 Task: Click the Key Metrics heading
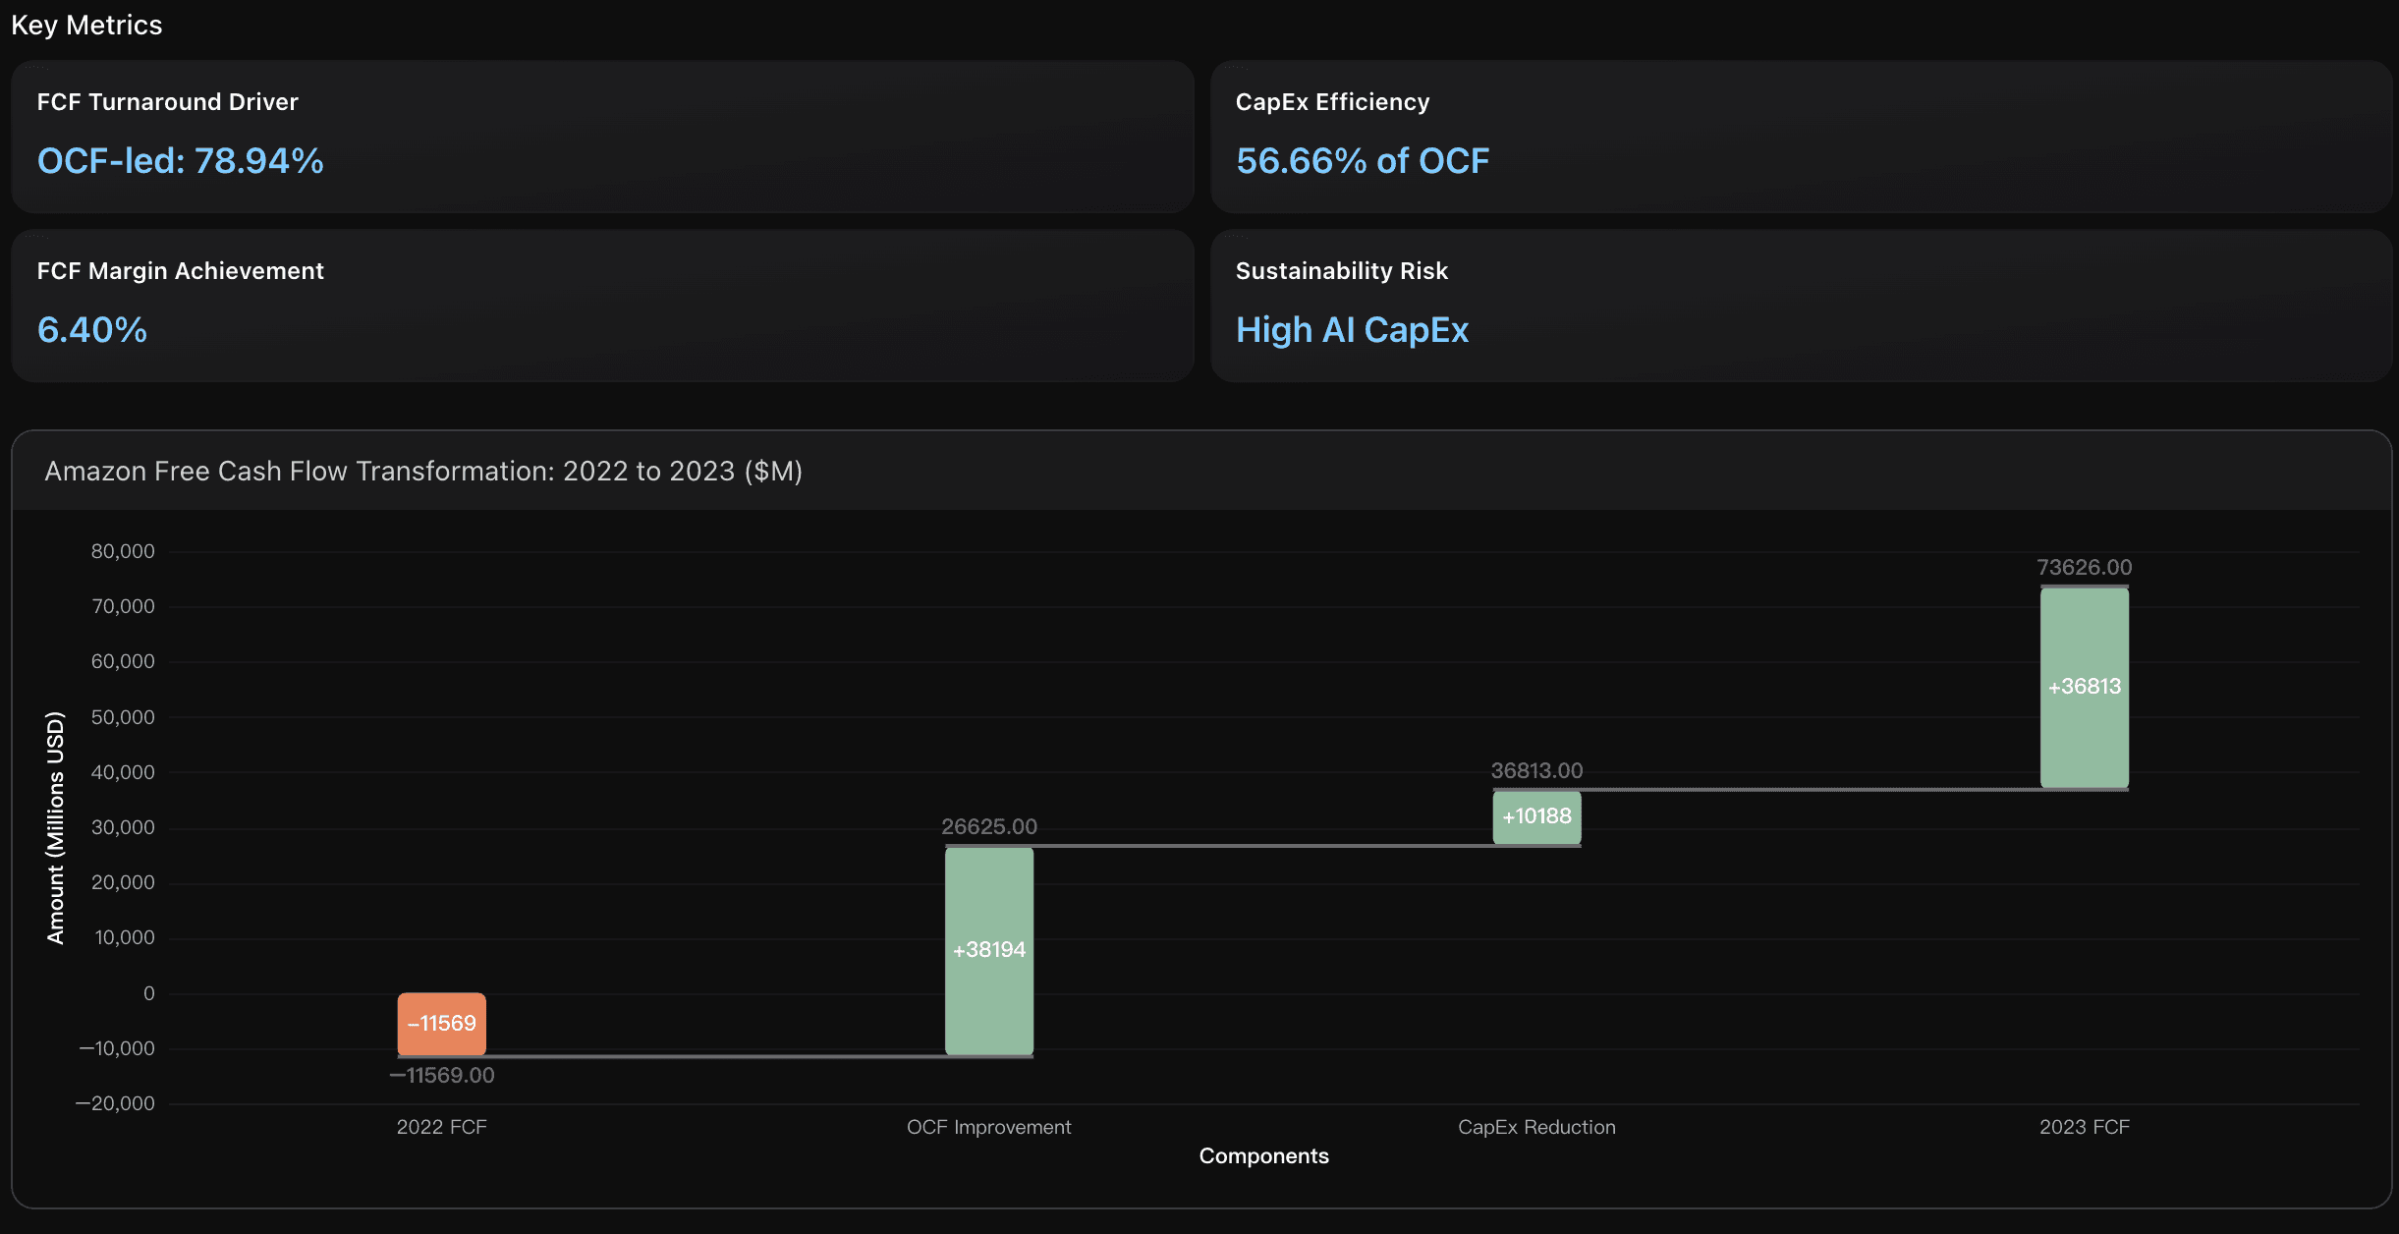click(x=86, y=26)
